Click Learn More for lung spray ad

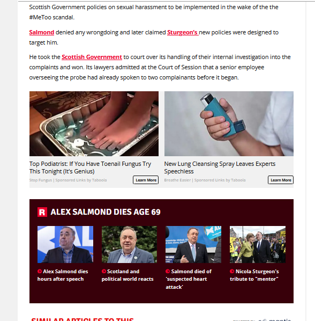pos(281,180)
